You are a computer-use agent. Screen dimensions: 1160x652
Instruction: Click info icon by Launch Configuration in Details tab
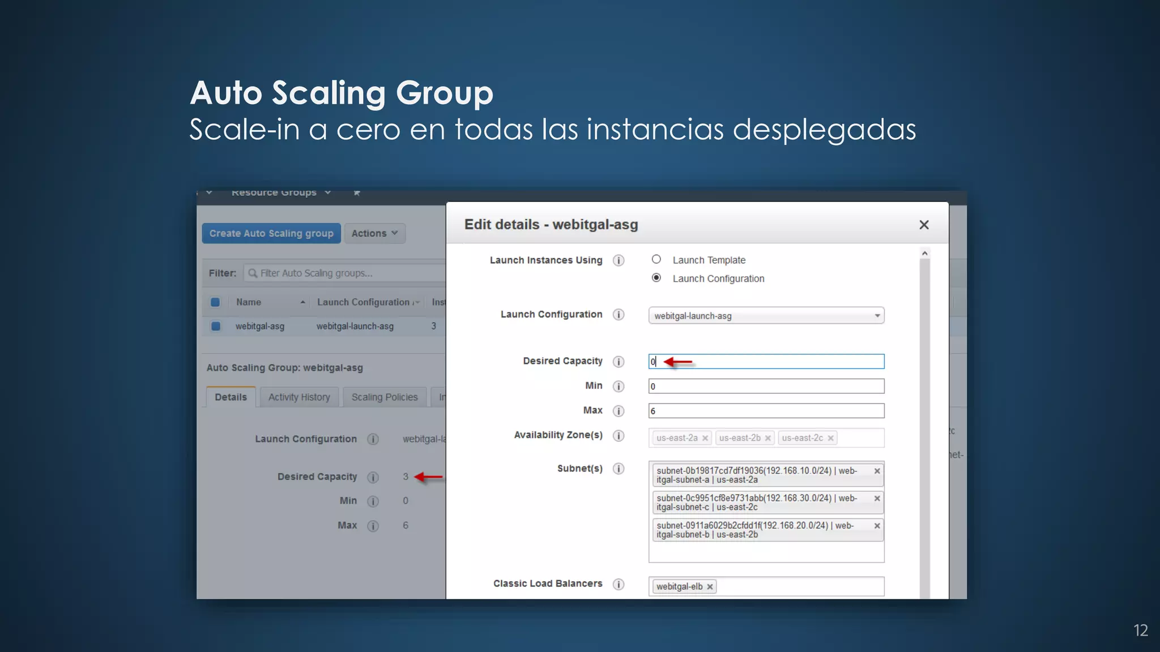[x=373, y=439]
